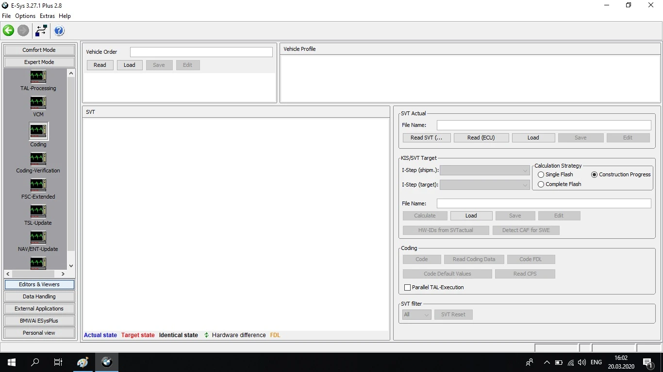Open the I-Step (shipm.) dropdown
The width and height of the screenshot is (663, 372).
click(x=484, y=170)
